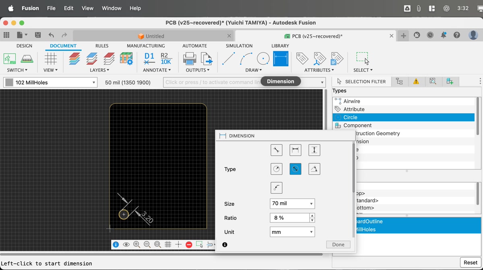Screen dimensions: 483x270
Task: Click info icon in canvas toolbar
Action: coord(116,244)
